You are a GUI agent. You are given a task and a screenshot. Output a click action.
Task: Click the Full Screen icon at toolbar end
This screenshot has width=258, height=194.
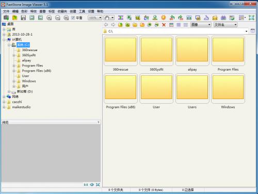251,18
